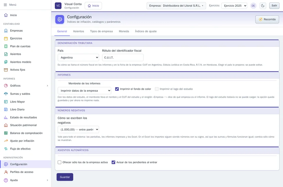Click the Salir button
The image size is (283, 187).
(274, 6)
